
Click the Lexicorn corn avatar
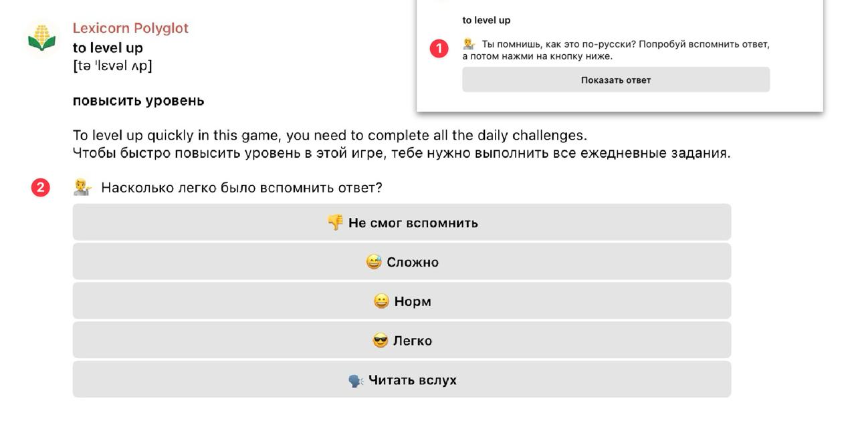[41, 39]
